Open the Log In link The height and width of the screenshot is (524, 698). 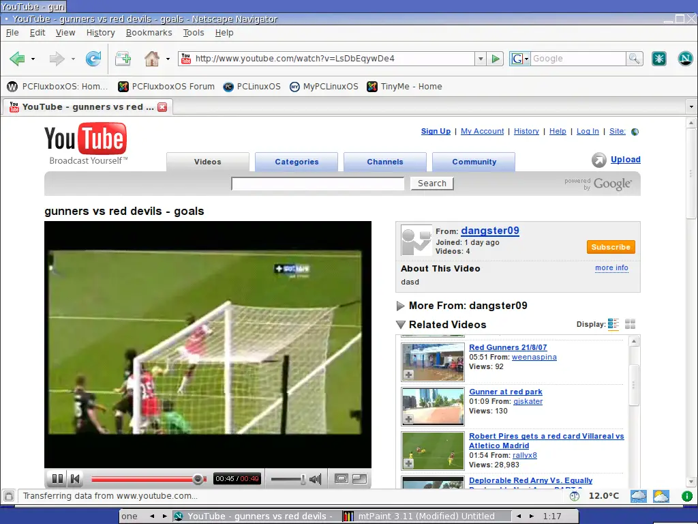588,131
